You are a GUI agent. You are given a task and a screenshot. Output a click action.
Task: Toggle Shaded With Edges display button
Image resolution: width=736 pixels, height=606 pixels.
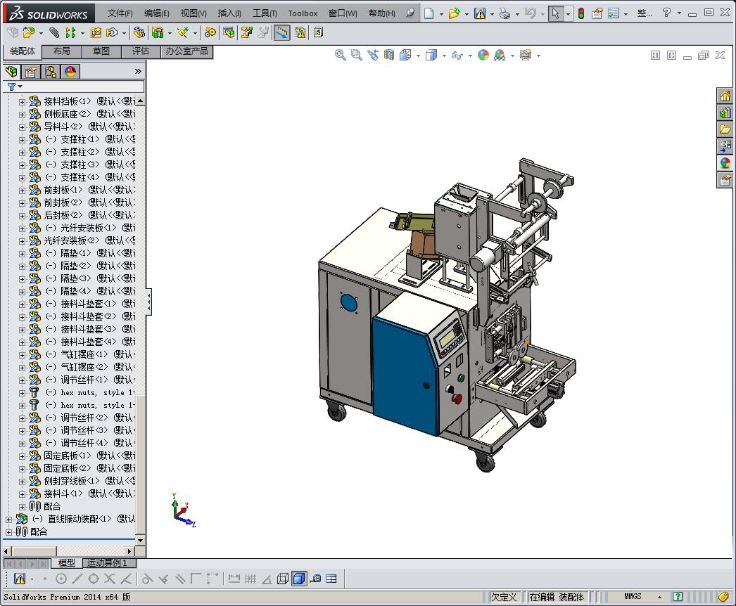click(299, 579)
